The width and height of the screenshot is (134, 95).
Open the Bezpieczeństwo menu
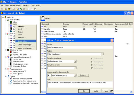coord(16,6)
